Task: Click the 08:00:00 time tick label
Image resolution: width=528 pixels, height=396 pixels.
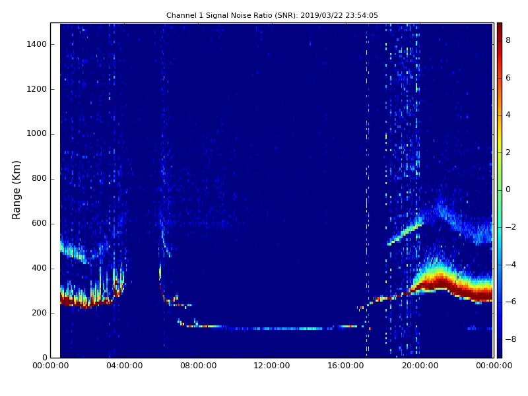Action: pos(199,366)
